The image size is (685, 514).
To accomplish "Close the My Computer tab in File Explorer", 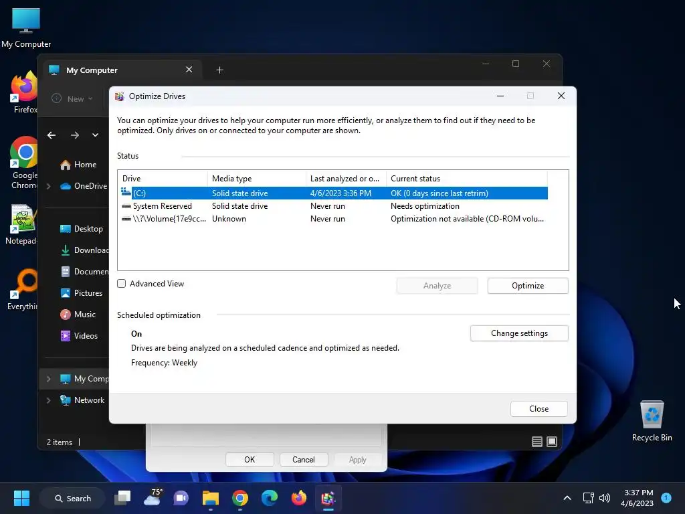I will coord(189,70).
